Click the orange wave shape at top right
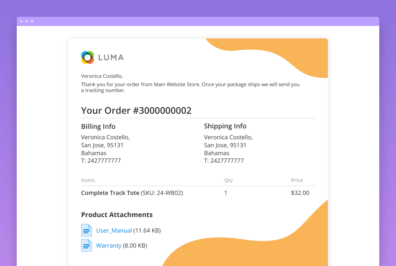Image resolution: width=396 pixels, height=266 pixels. tap(293, 54)
